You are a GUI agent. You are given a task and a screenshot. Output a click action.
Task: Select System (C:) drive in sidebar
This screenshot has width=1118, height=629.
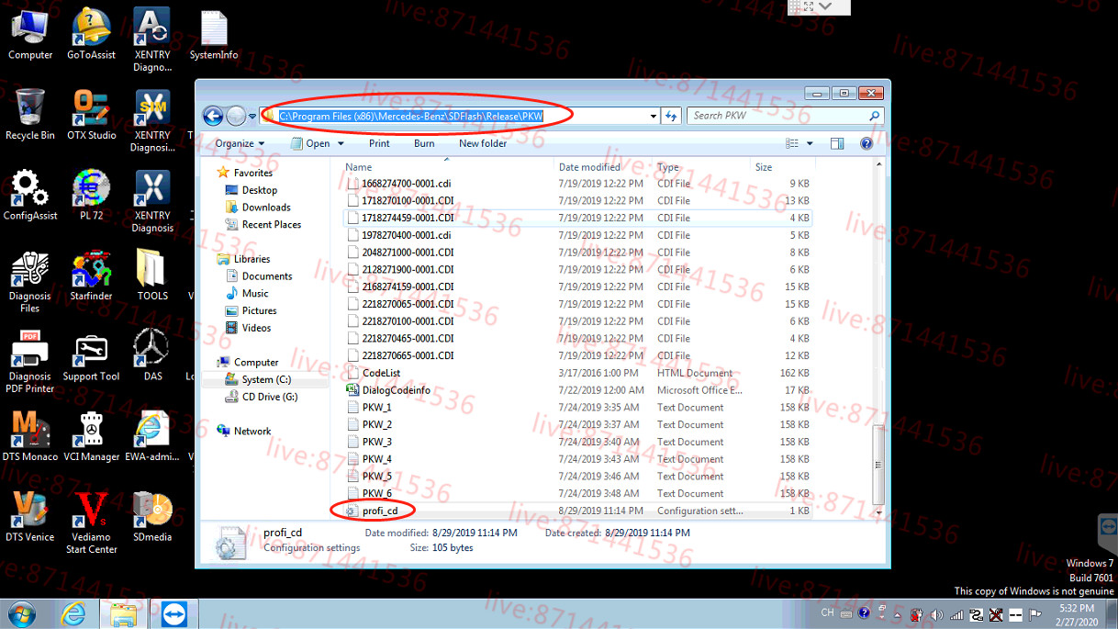click(x=266, y=380)
